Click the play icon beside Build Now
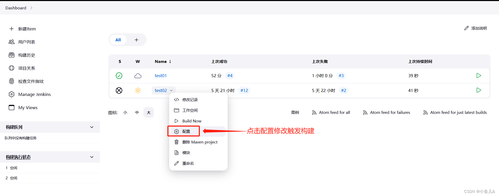The width and height of the screenshot is (499, 196). click(176, 121)
